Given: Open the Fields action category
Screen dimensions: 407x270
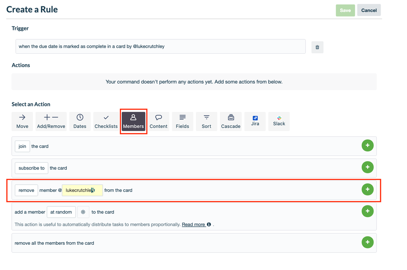Looking at the screenshot, I should point(183,121).
